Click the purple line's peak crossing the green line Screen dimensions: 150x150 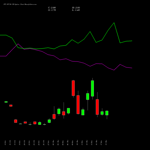[x=18, y=44]
